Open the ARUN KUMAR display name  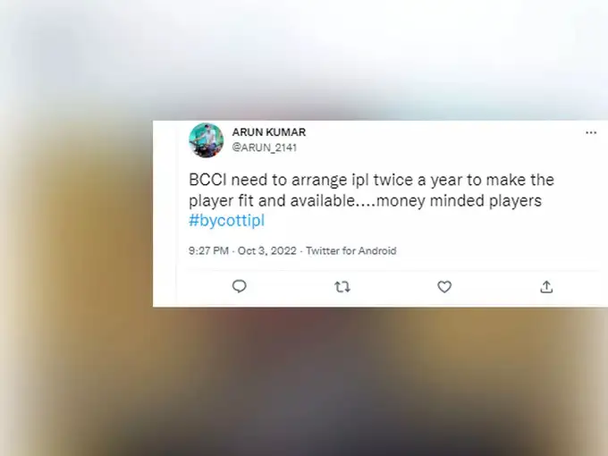[269, 132]
